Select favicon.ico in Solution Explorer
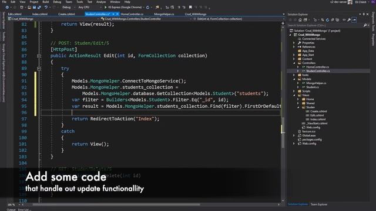The width and height of the screenshot is (376, 211). 309,131
